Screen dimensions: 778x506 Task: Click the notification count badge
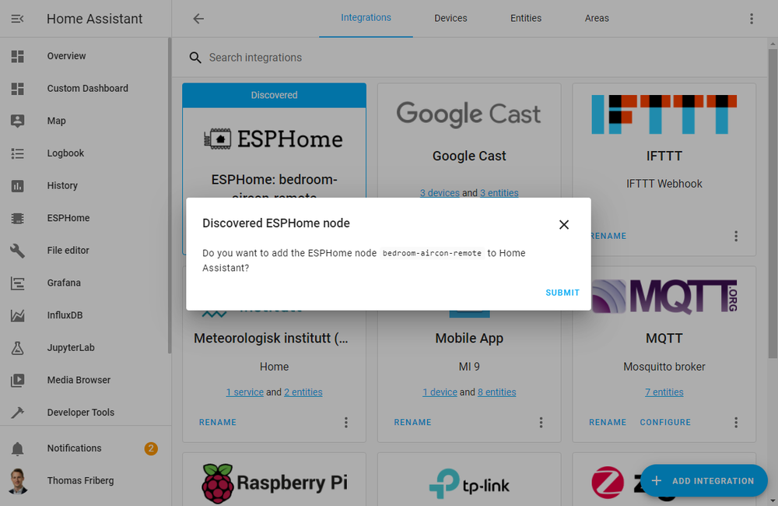[151, 449]
